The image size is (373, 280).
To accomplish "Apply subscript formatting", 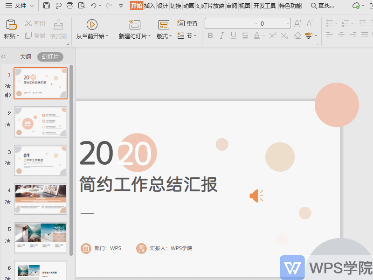I will click(284, 35).
